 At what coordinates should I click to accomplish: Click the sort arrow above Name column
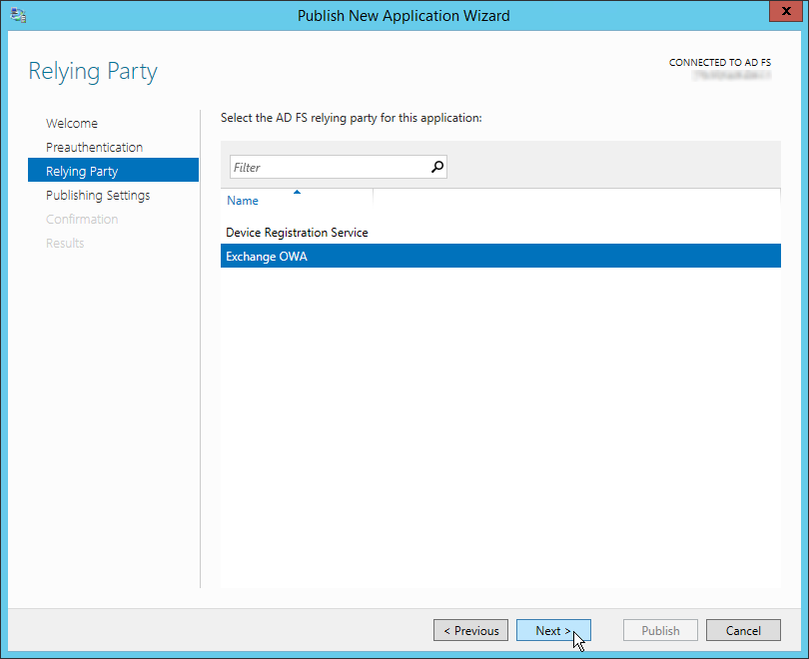click(297, 191)
